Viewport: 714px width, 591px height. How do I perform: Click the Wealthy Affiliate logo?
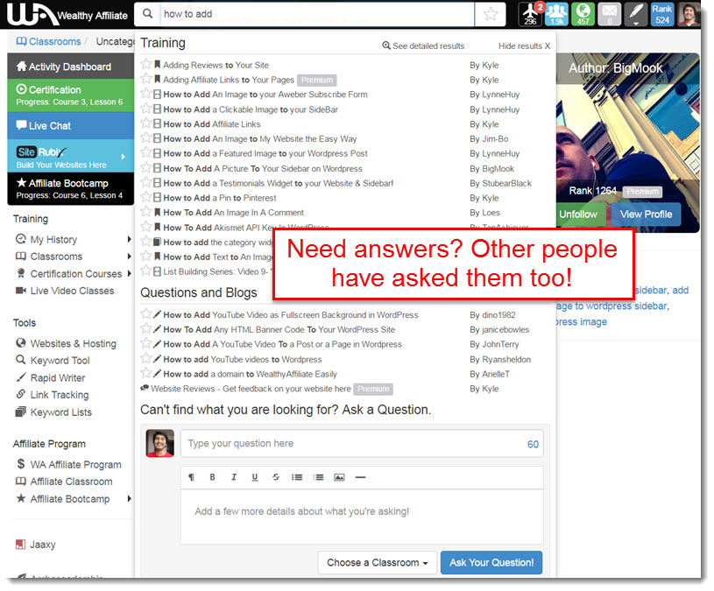(x=67, y=15)
